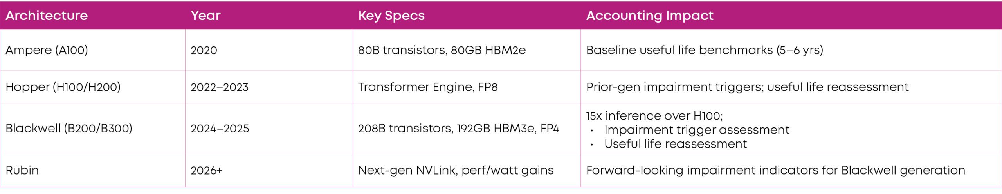Select the Hopper (H100/H200) cell

pyautogui.click(x=63, y=87)
